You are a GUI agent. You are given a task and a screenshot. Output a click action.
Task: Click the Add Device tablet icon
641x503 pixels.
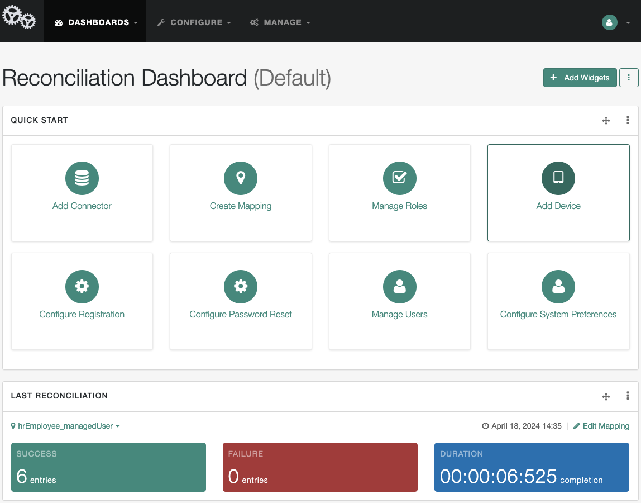coord(558,178)
